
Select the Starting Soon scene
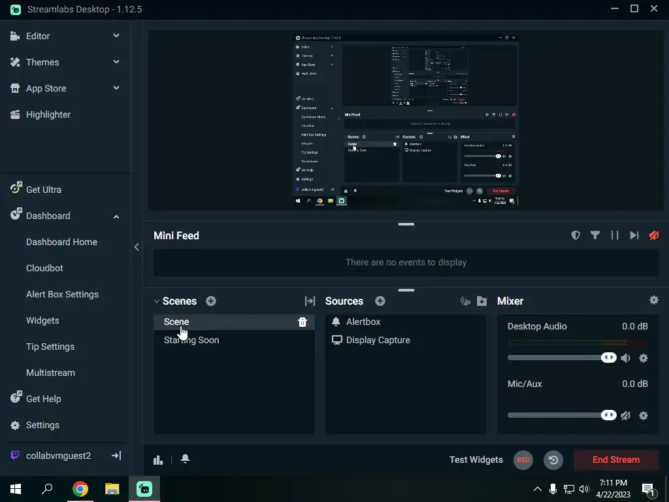(234, 340)
